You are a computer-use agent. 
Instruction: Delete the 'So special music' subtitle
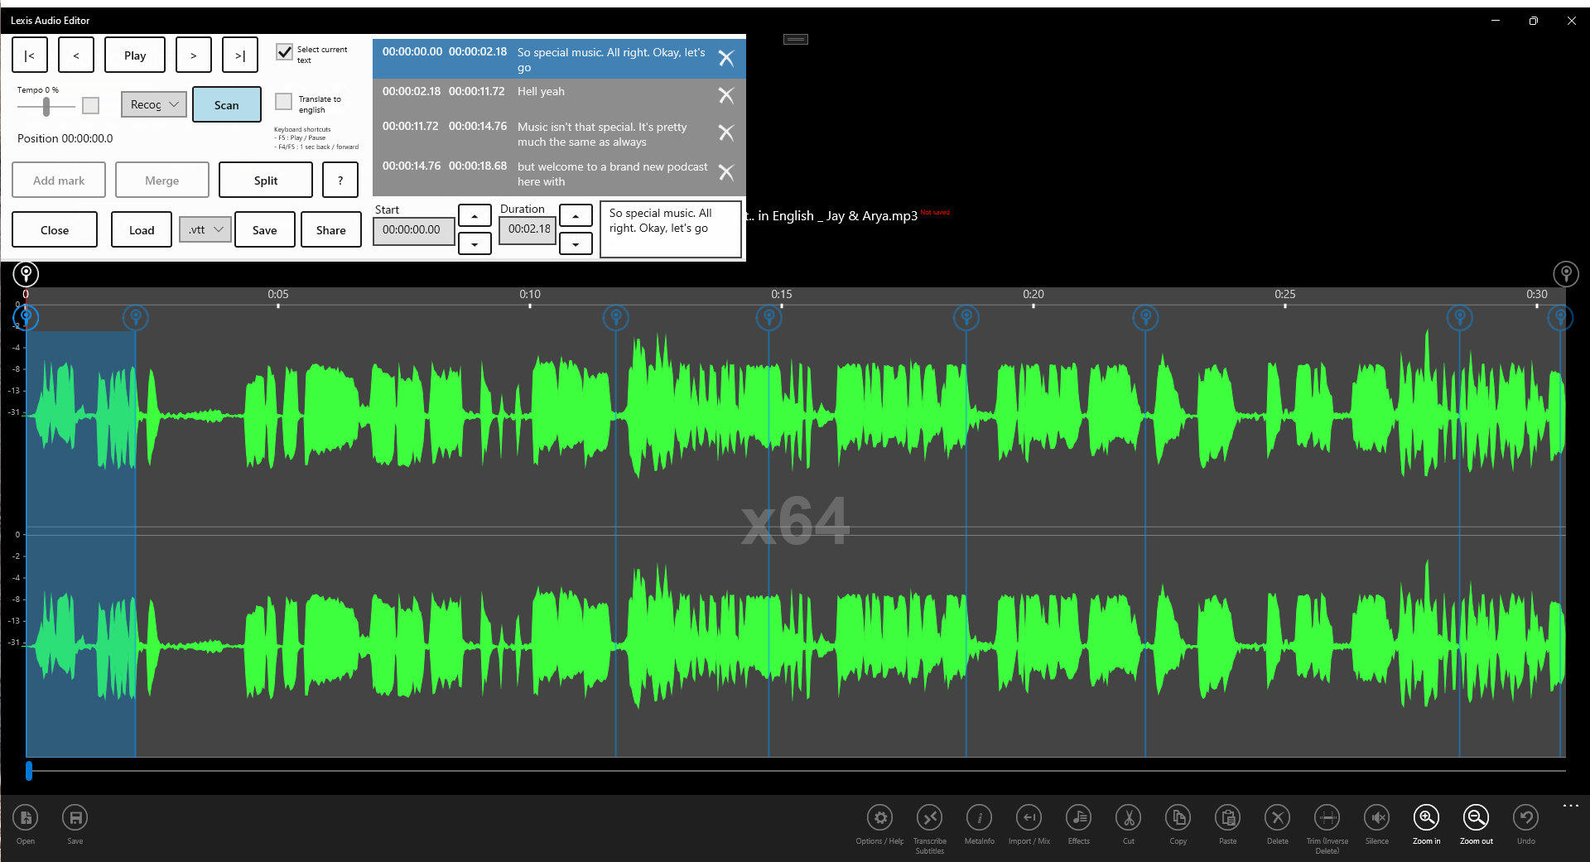(x=726, y=58)
